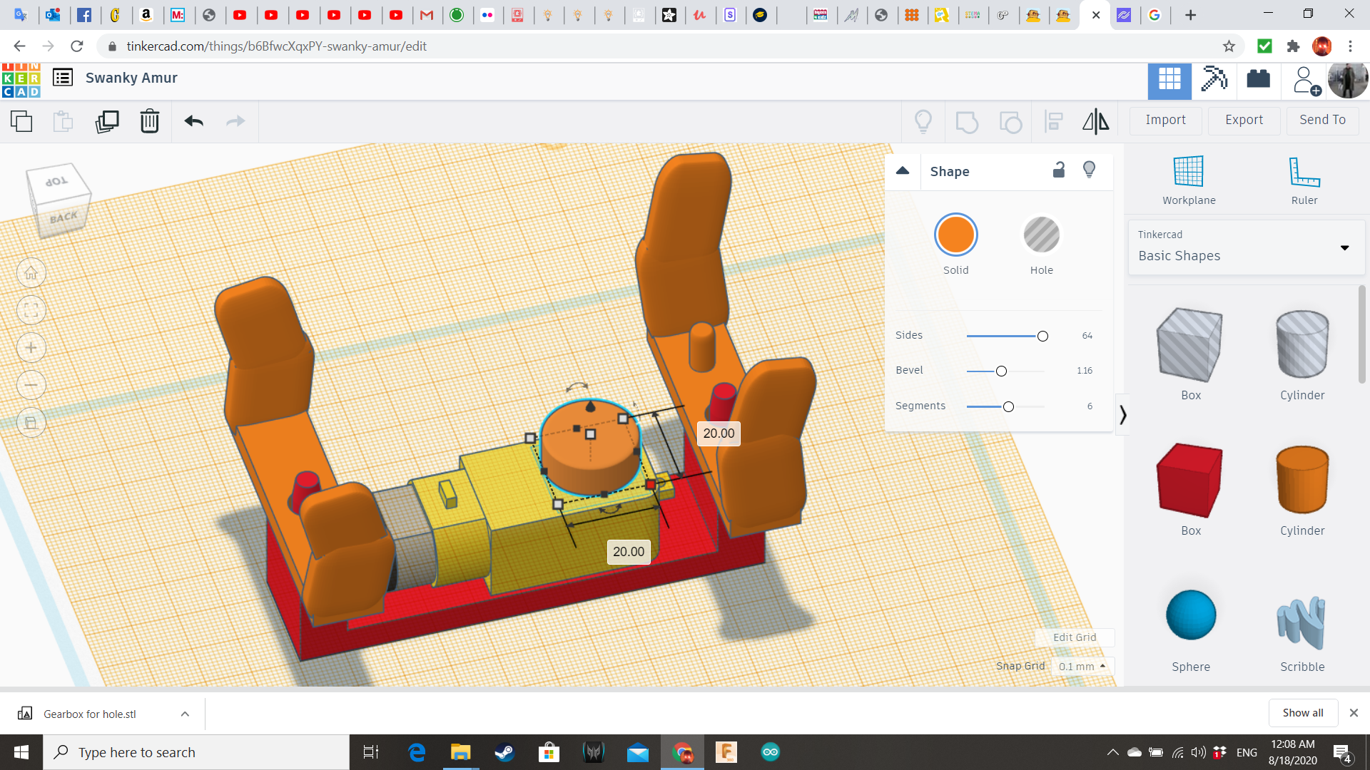The height and width of the screenshot is (770, 1370).
Task: Delete selected shape with trash icon
Action: [x=149, y=122]
